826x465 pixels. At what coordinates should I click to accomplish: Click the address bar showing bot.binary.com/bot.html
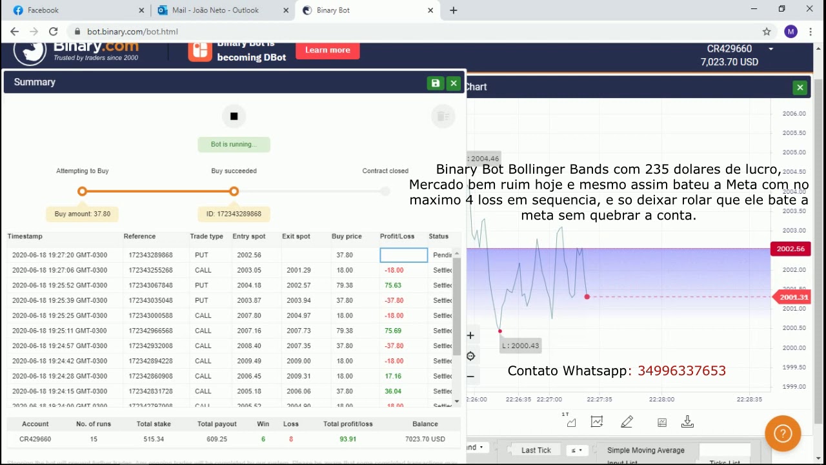pyautogui.click(x=413, y=31)
